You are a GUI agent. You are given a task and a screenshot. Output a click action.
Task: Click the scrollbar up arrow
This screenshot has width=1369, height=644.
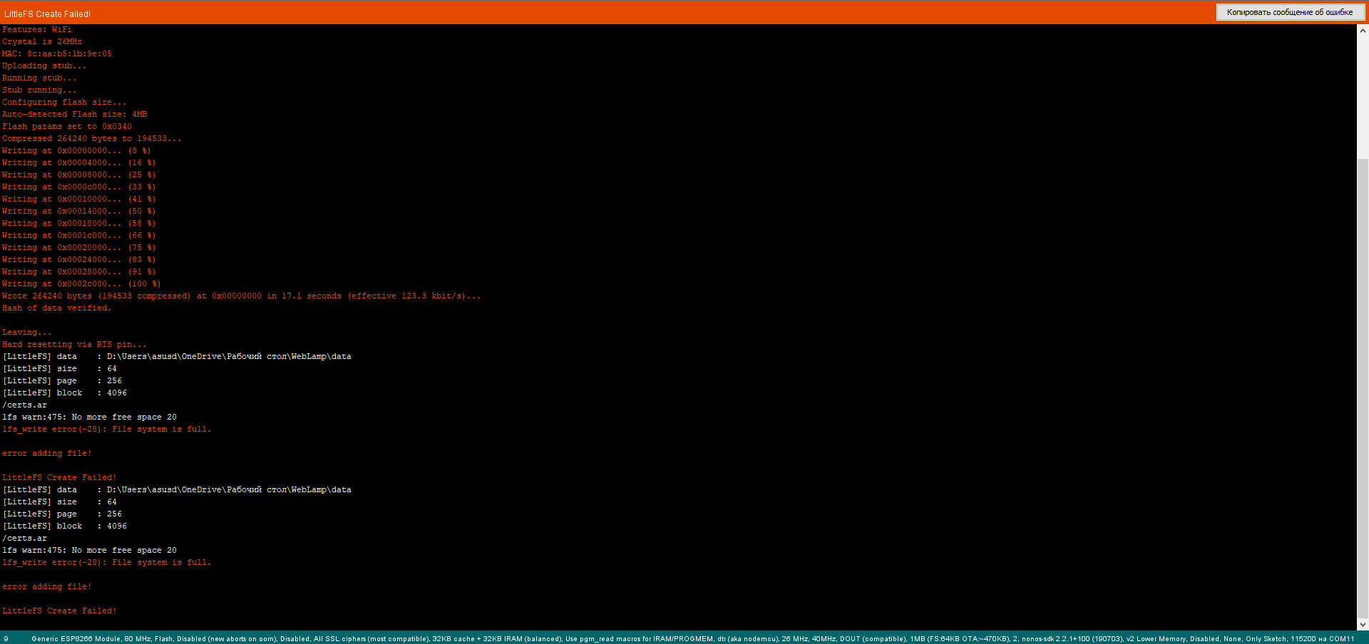pyautogui.click(x=1363, y=29)
